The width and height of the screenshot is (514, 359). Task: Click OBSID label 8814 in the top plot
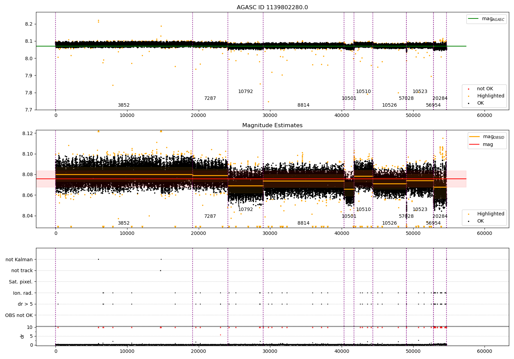point(303,105)
